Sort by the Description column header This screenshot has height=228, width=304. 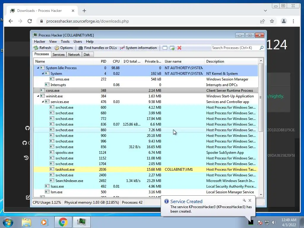coord(231,61)
